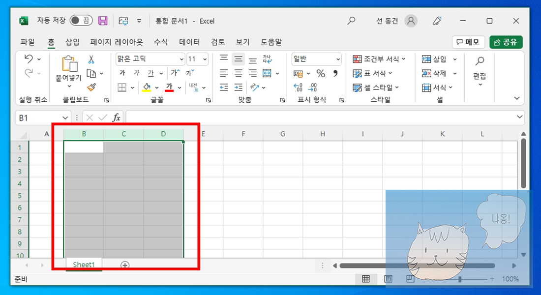Image resolution: width=541 pixels, height=295 pixels.
Task: Click the Share (공유) button
Action: (506, 42)
